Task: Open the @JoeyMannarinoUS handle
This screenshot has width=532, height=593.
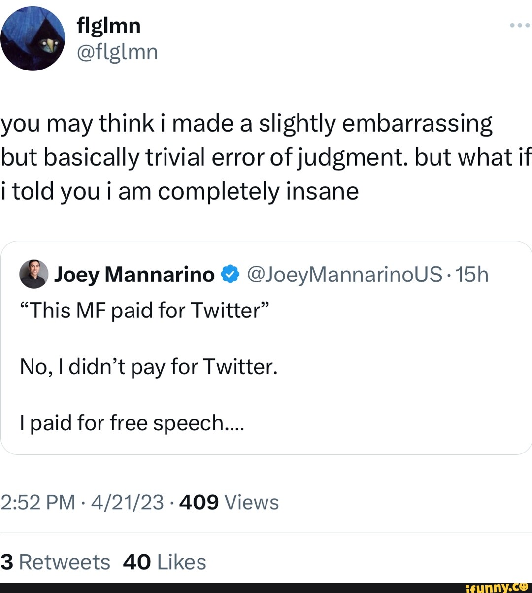Action: pyautogui.click(x=344, y=275)
